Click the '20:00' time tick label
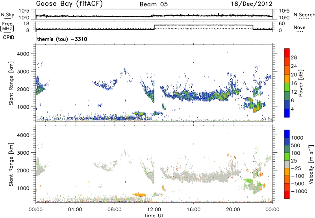The height and width of the screenshot is (218, 315). click(233, 210)
